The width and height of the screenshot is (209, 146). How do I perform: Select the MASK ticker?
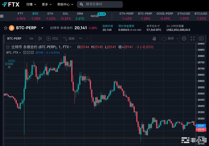95,16
